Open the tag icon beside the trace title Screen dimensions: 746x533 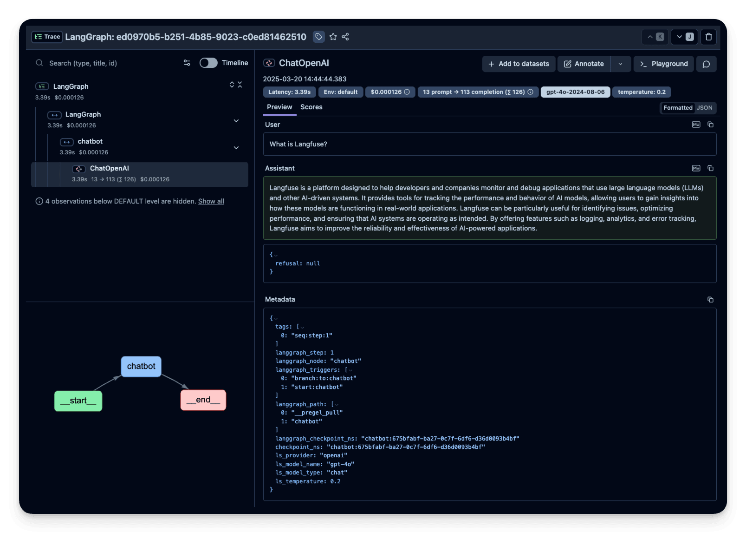319,37
